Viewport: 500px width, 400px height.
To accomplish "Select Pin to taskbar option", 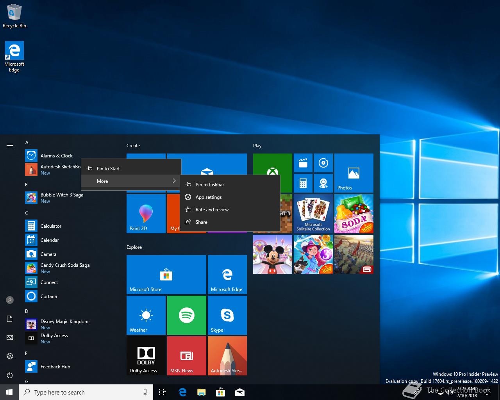I will click(x=230, y=184).
